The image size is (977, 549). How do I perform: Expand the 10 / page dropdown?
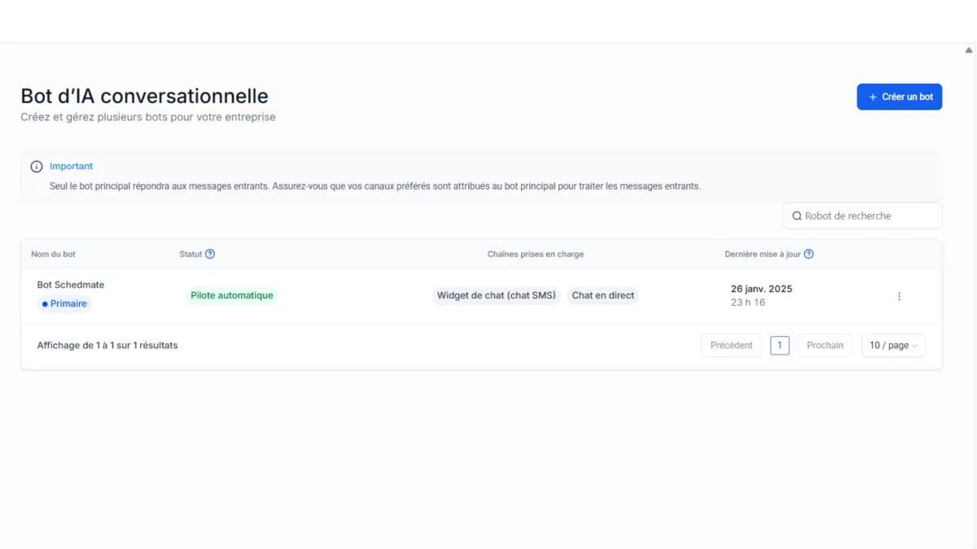(893, 346)
